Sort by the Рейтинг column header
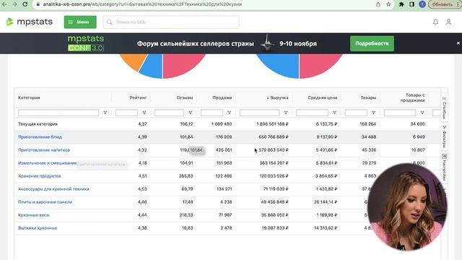 [x=138, y=97]
